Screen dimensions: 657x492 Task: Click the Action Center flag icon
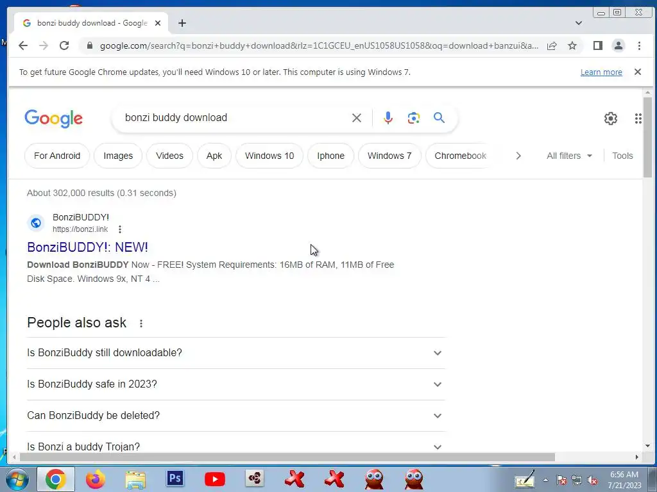[x=561, y=480]
